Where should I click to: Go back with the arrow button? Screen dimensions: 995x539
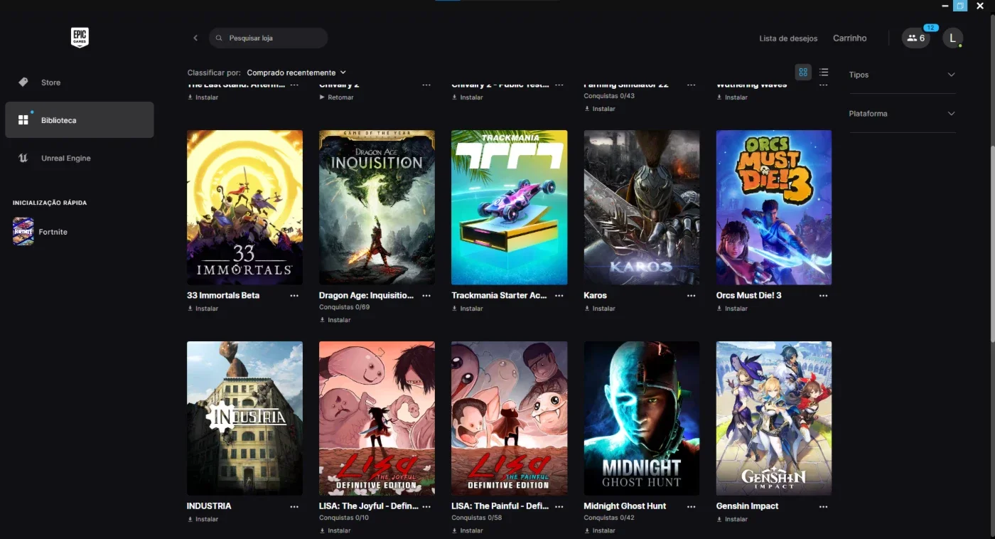point(195,38)
